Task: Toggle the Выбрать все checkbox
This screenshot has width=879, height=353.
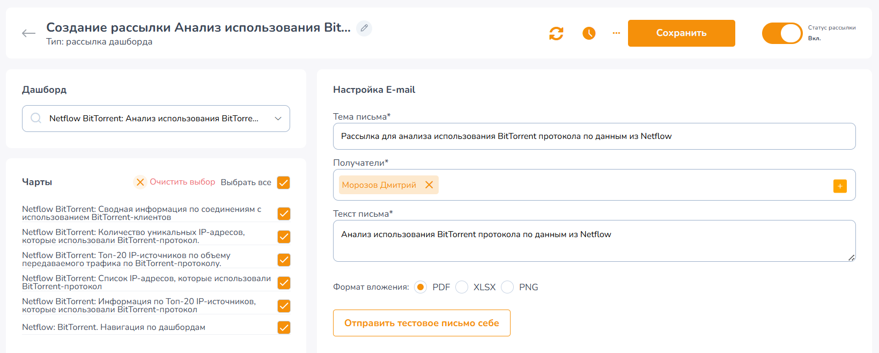Action: [284, 182]
